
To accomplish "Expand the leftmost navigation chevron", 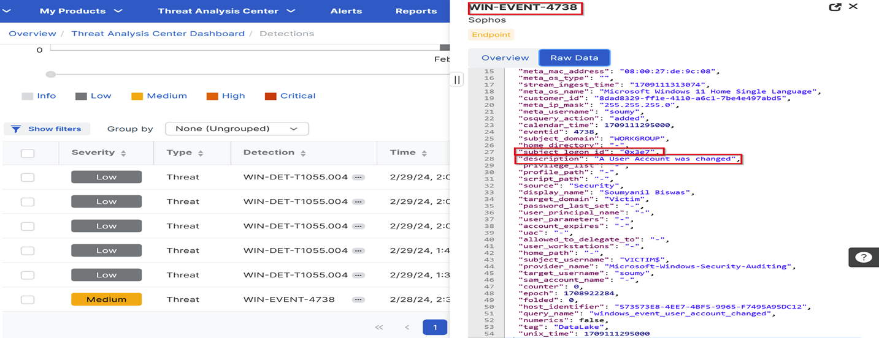I will (x=7, y=11).
